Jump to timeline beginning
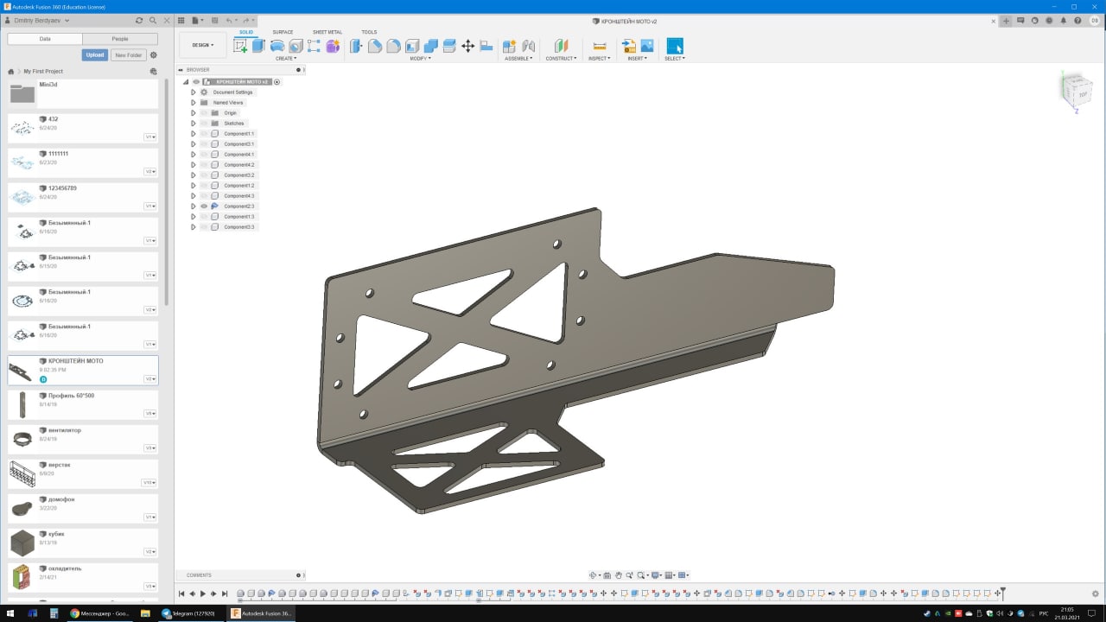The image size is (1106, 622). [x=181, y=593]
